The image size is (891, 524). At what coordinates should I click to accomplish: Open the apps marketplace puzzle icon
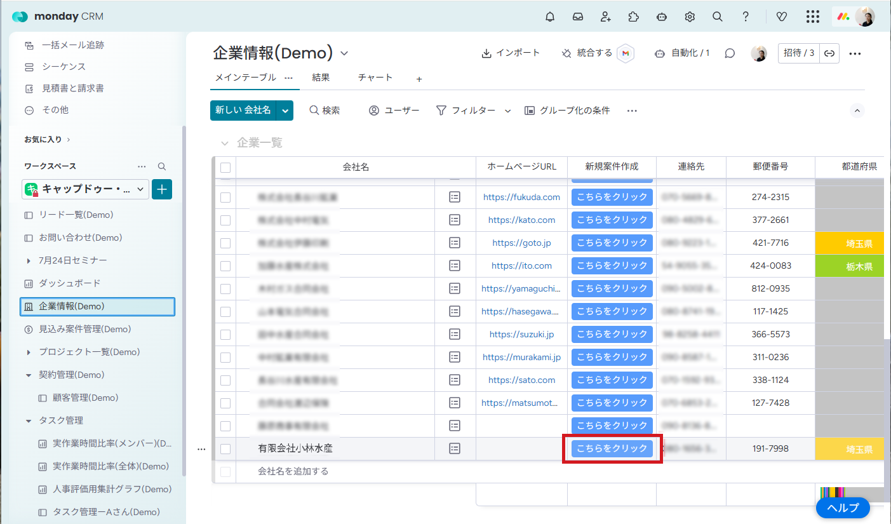coord(633,17)
